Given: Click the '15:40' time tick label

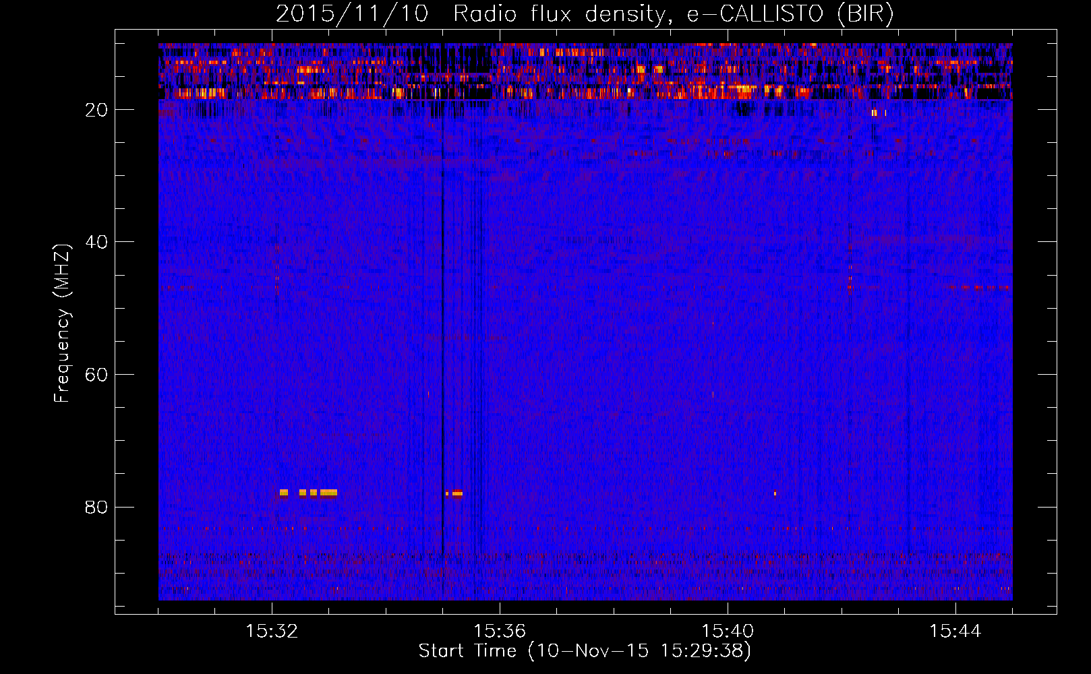Looking at the screenshot, I should point(728,632).
